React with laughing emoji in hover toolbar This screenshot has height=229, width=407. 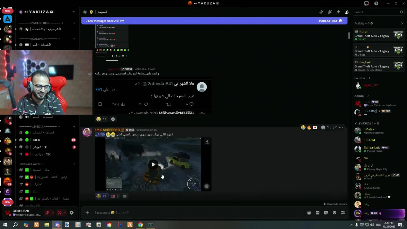pos(303,128)
